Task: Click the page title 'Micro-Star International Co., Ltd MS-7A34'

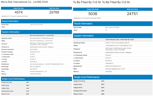Action: (24, 2)
